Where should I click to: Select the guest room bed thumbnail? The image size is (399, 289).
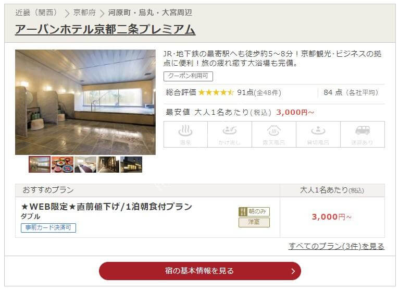point(85,164)
